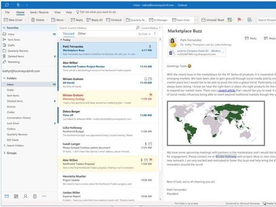
Task: Click Reply All in the ribbon
Action: 94,20
